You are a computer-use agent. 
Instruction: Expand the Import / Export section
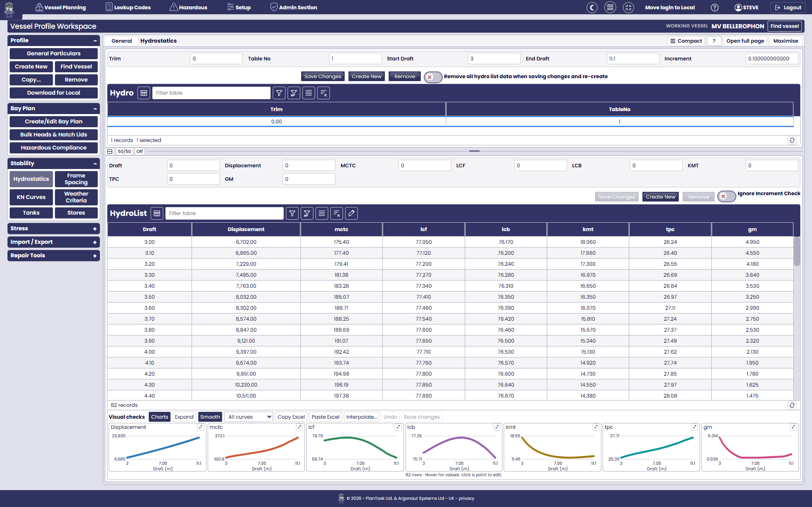(x=95, y=242)
